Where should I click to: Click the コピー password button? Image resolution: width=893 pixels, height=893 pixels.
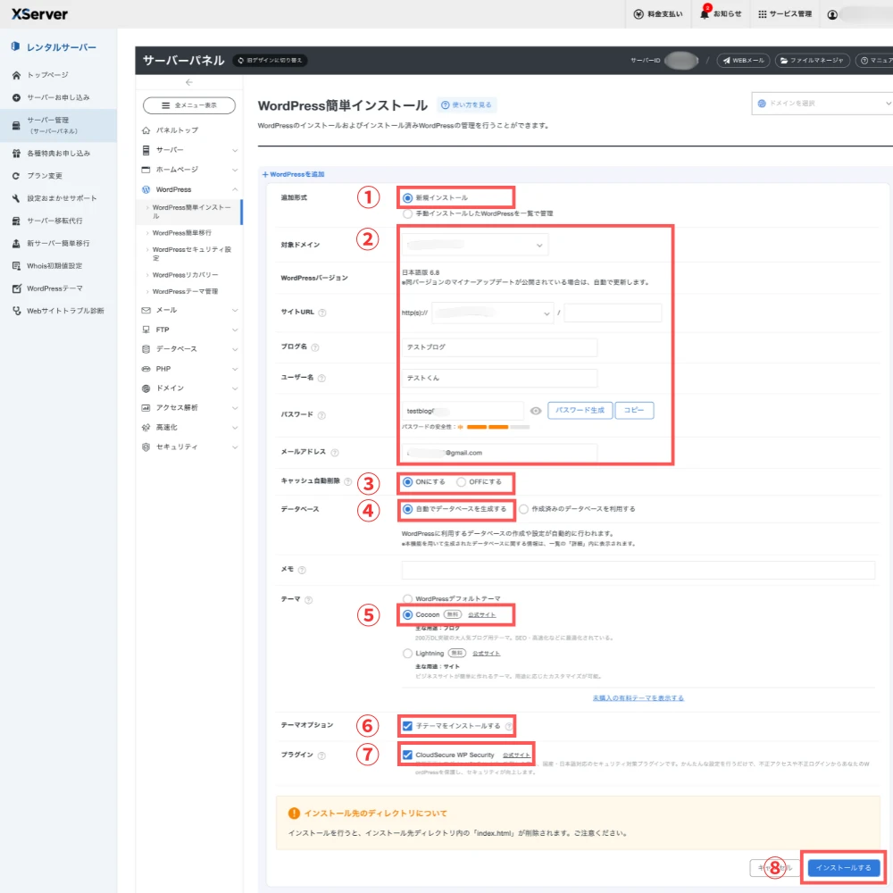coord(634,411)
